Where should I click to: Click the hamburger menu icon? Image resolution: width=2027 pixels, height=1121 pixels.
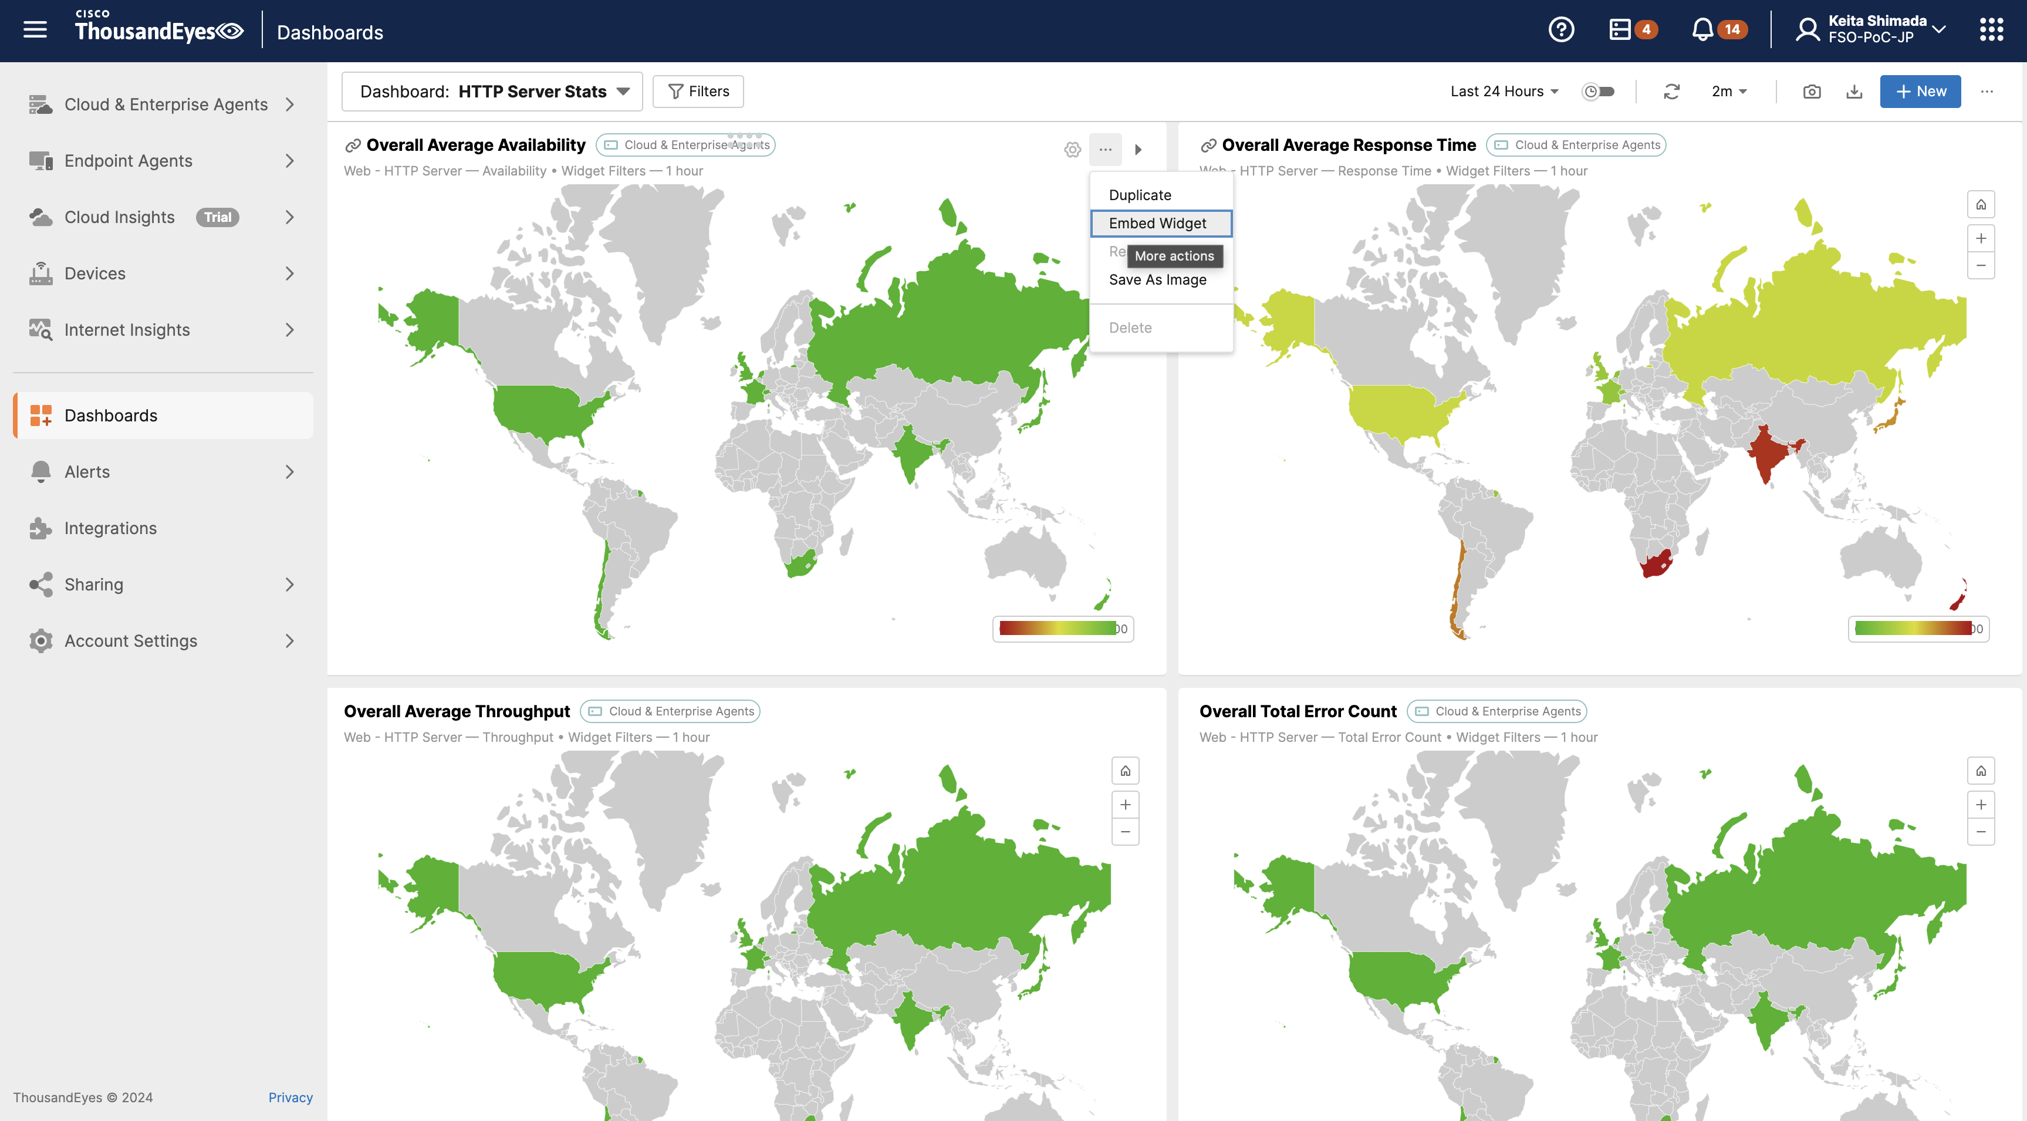coord(35,30)
